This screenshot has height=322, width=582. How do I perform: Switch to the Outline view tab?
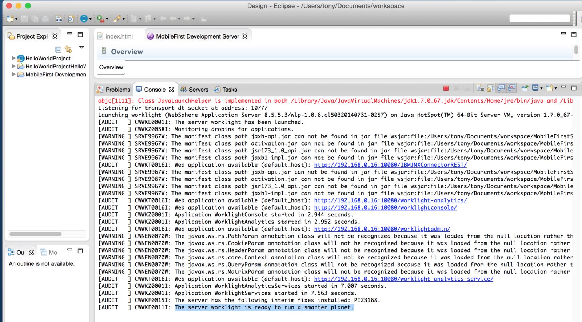pyautogui.click(x=16, y=252)
